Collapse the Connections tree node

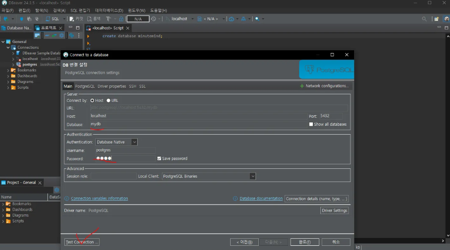[x=8, y=47]
